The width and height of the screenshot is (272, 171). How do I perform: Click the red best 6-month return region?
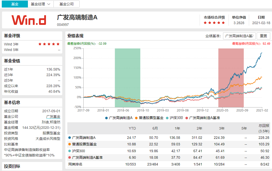(x=231, y=78)
